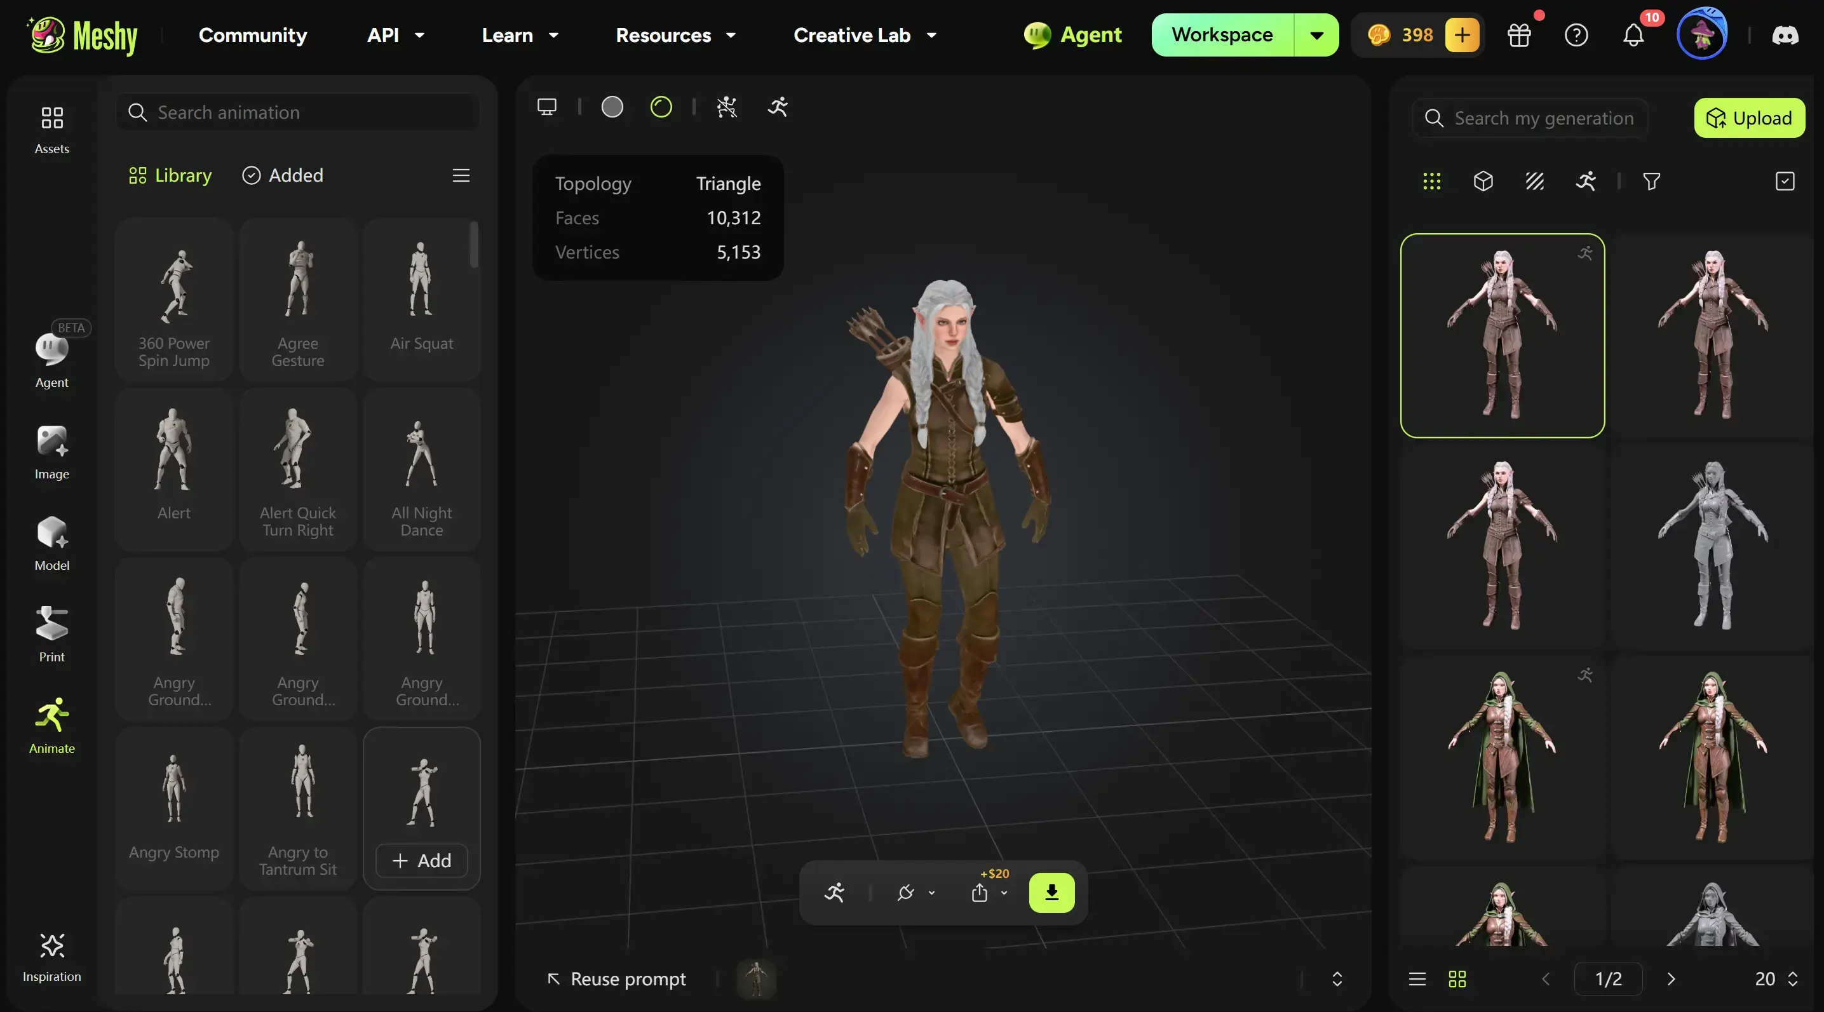Focus the Search animation field

click(297, 112)
